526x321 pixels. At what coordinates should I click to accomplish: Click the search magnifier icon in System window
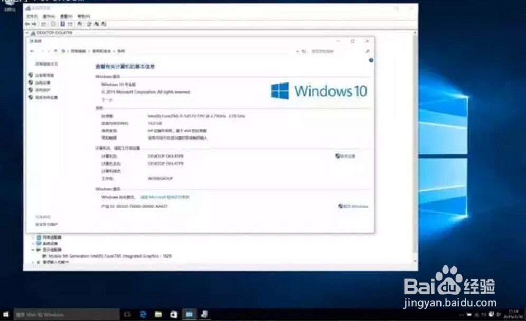tap(368, 51)
